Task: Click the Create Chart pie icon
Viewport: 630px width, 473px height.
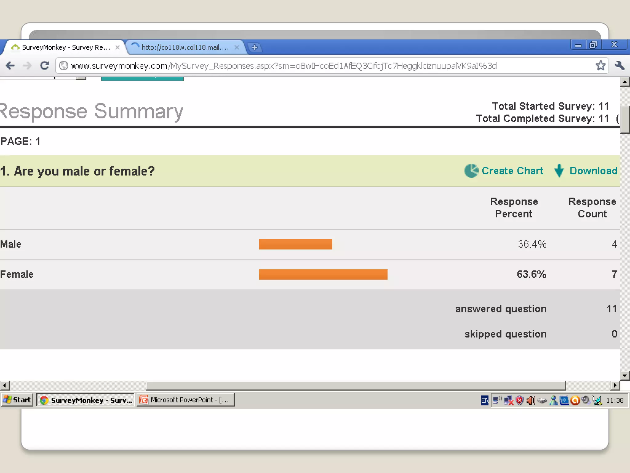Action: tap(471, 171)
